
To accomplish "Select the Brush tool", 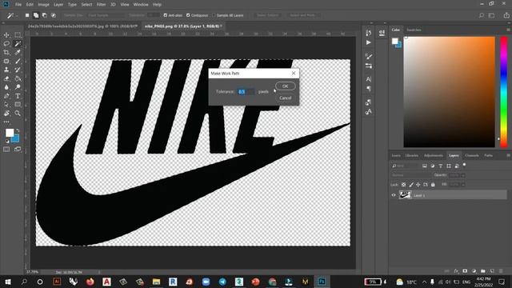I will click(18, 61).
